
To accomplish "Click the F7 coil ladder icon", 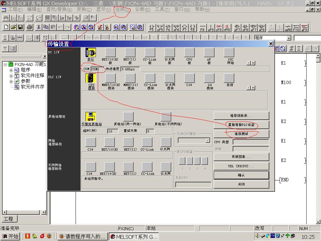I will click(184, 28).
